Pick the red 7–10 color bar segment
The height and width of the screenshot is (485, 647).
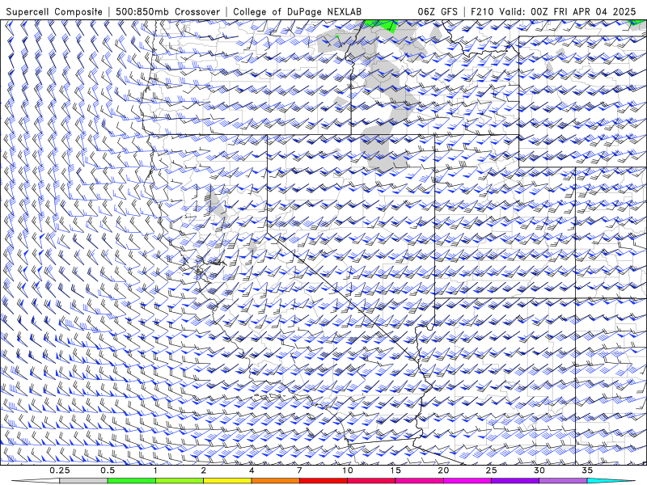(x=323, y=481)
